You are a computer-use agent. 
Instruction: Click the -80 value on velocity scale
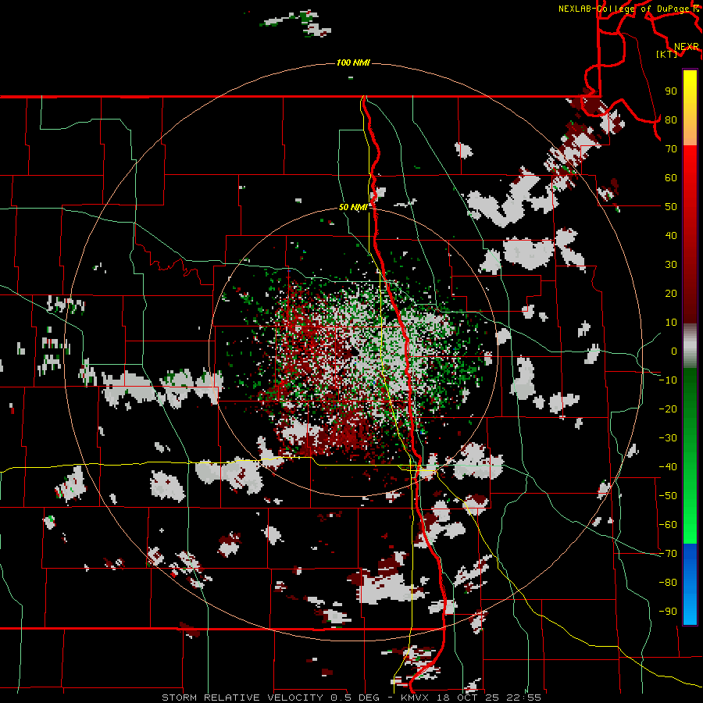coord(668,583)
